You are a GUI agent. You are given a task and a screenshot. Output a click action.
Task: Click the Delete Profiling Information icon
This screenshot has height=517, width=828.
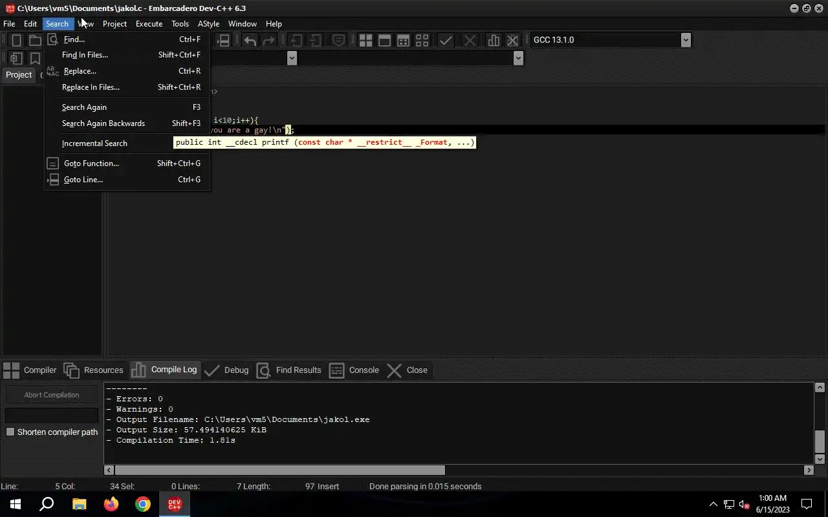click(x=512, y=40)
